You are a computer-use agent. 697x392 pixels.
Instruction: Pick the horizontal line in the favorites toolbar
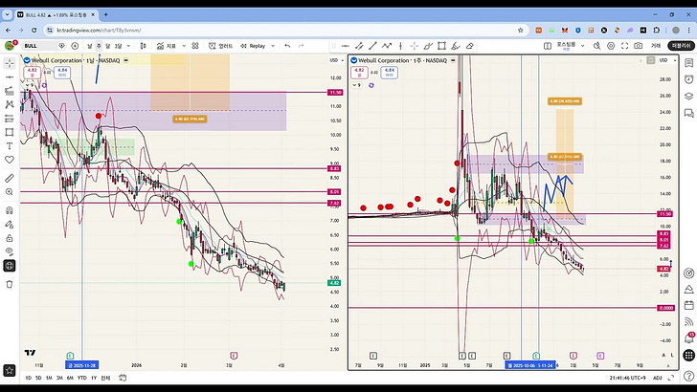tap(346, 46)
